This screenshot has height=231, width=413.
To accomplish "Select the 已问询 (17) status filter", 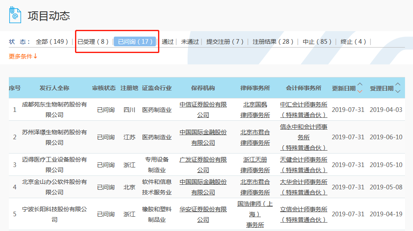I will tap(135, 42).
